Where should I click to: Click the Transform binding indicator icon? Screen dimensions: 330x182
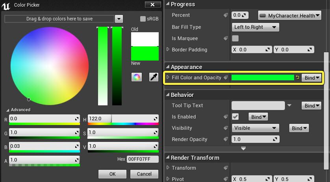pyautogui.click(x=226, y=168)
